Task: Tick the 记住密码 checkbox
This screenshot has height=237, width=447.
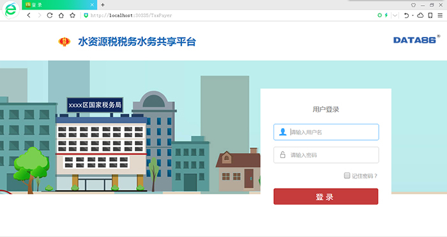Action: click(347, 176)
